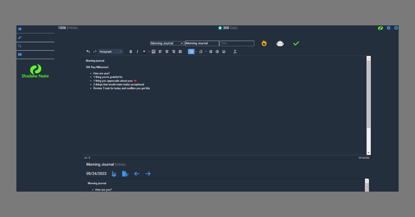Open the search magnifier in the sidebar
Viewport: 415px width, 217px height.
tap(20, 46)
